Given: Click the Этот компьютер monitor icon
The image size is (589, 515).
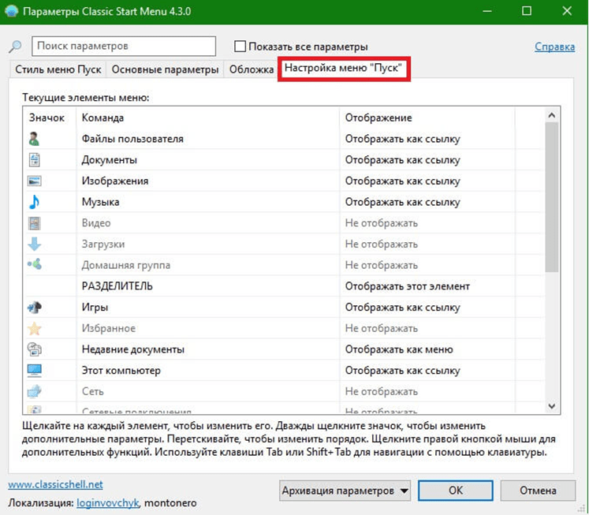Looking at the screenshot, I should [x=35, y=371].
